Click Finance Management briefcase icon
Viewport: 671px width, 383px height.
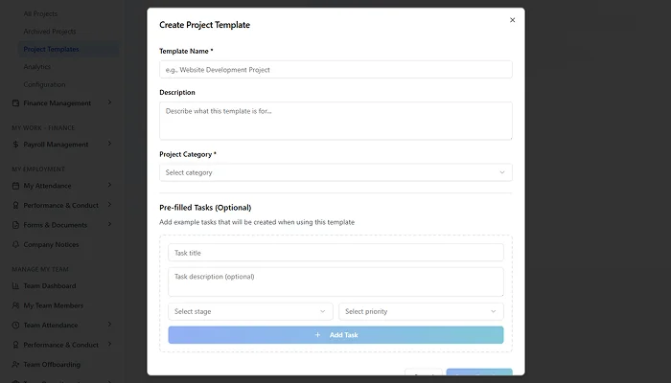point(15,103)
